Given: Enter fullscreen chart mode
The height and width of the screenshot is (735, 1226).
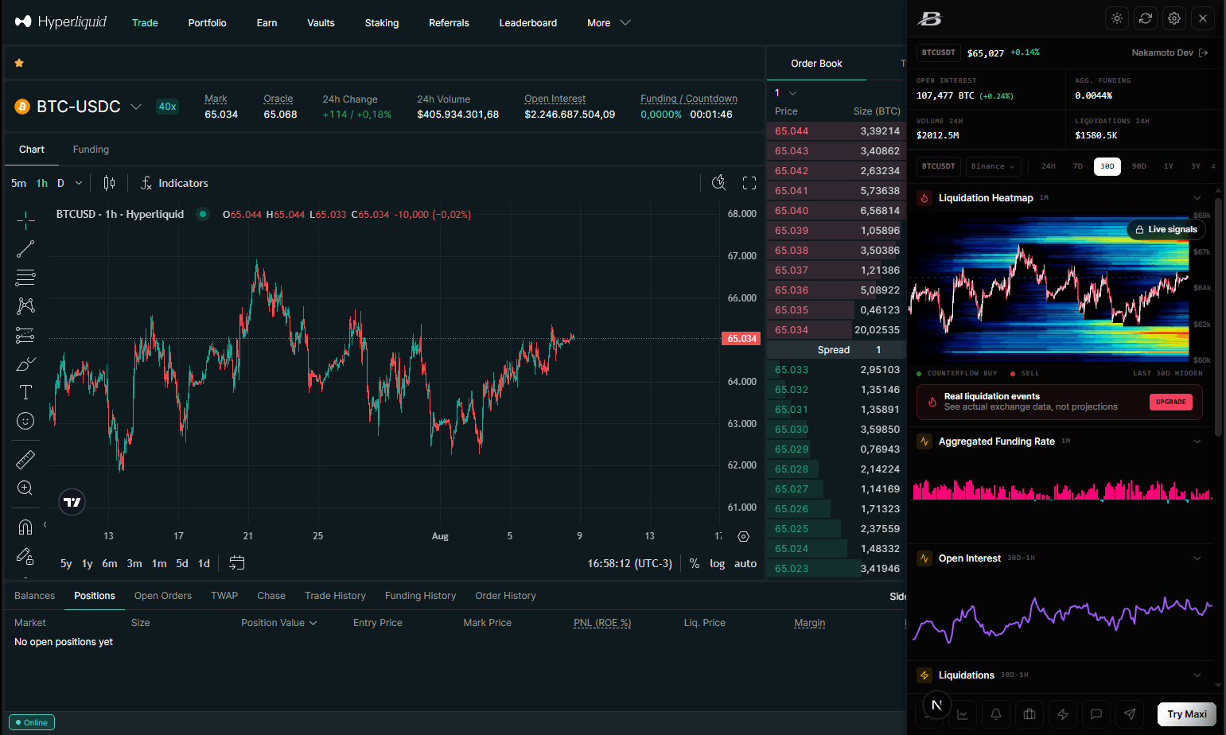Looking at the screenshot, I should coord(749,183).
